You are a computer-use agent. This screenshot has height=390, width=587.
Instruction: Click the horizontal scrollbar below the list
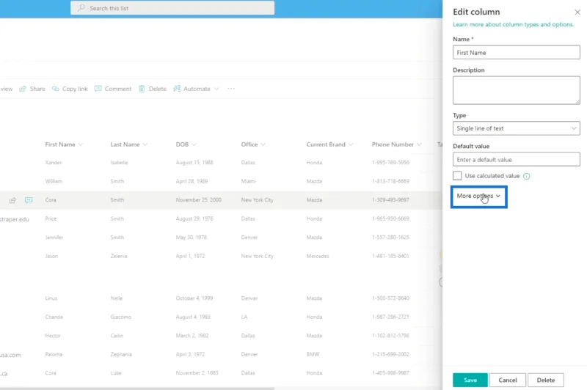click(x=137, y=389)
